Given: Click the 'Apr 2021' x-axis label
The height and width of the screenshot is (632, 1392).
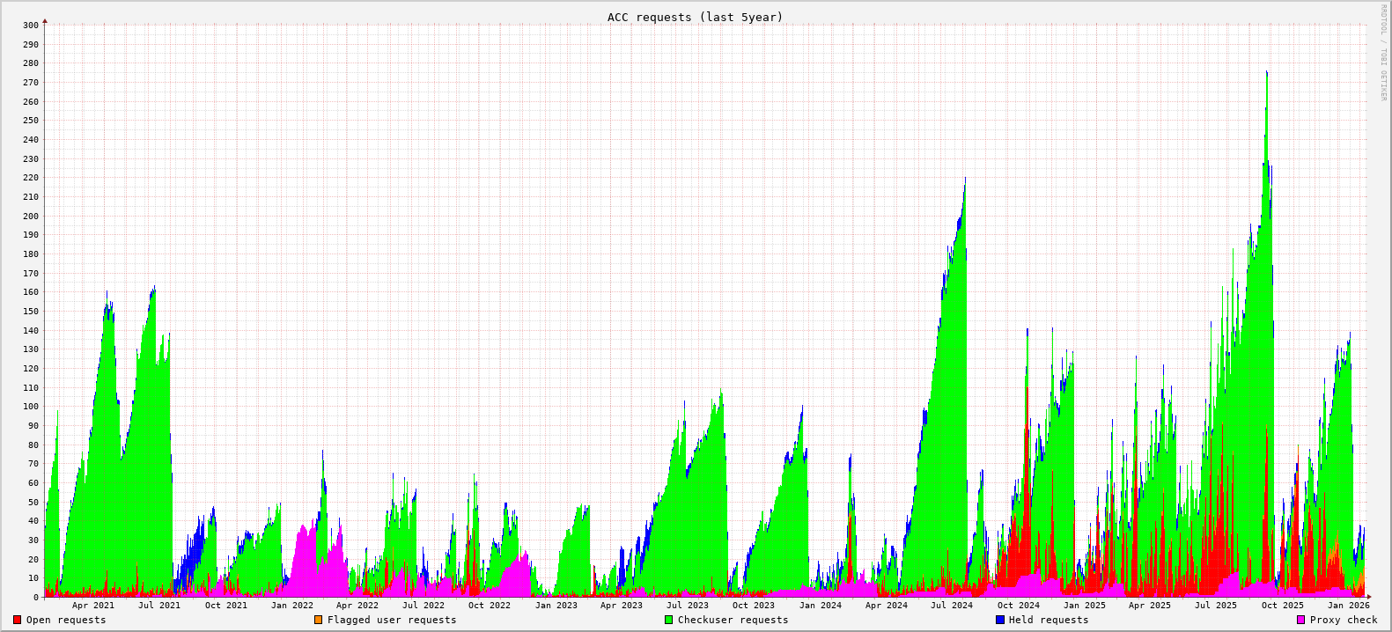Looking at the screenshot, I should pos(93,605).
